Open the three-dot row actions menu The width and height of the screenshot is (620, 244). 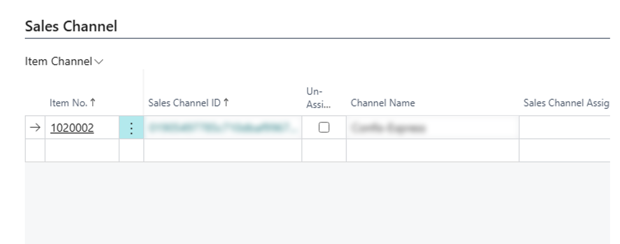[131, 128]
